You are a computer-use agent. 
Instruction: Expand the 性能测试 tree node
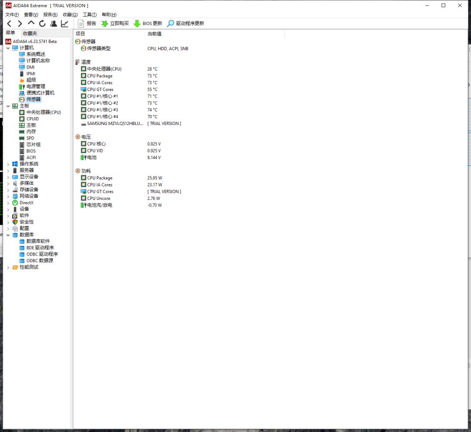tap(8, 267)
